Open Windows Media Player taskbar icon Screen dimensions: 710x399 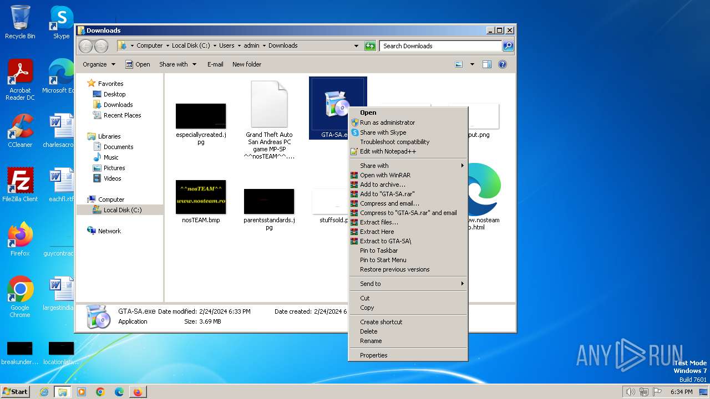[82, 392]
